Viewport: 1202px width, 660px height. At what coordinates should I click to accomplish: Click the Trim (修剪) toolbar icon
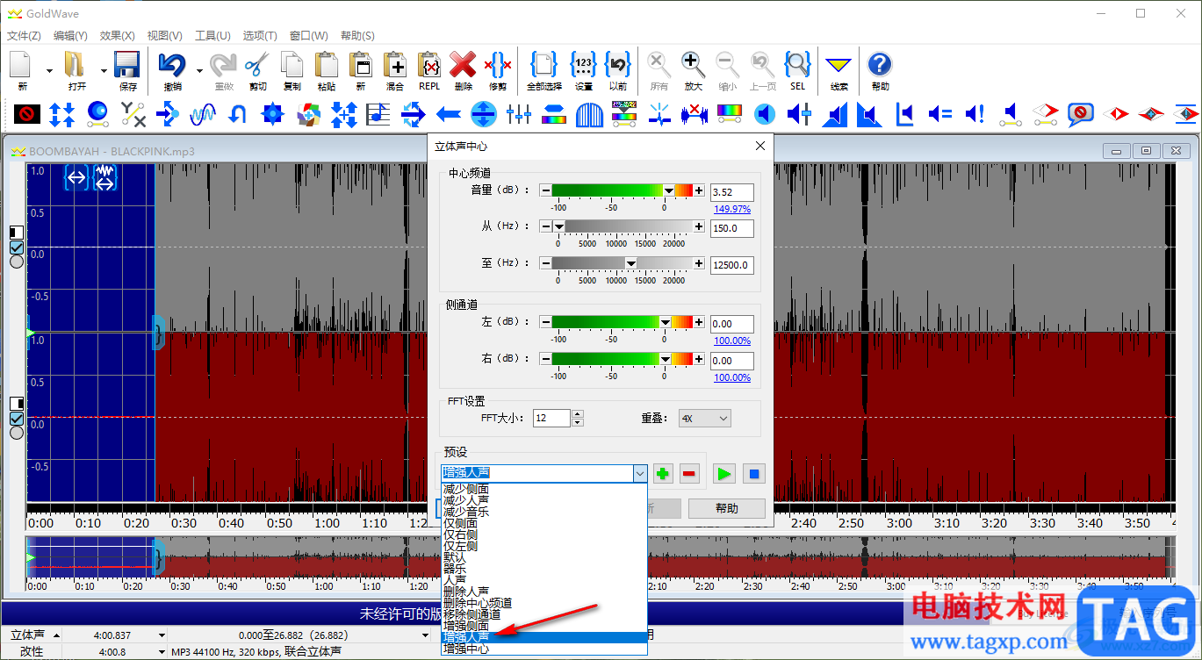pos(498,66)
